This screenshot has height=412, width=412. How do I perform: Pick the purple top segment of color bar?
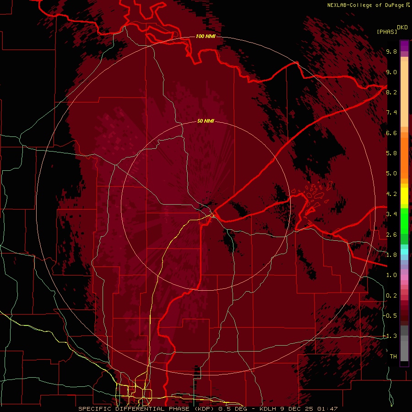pyautogui.click(x=404, y=46)
